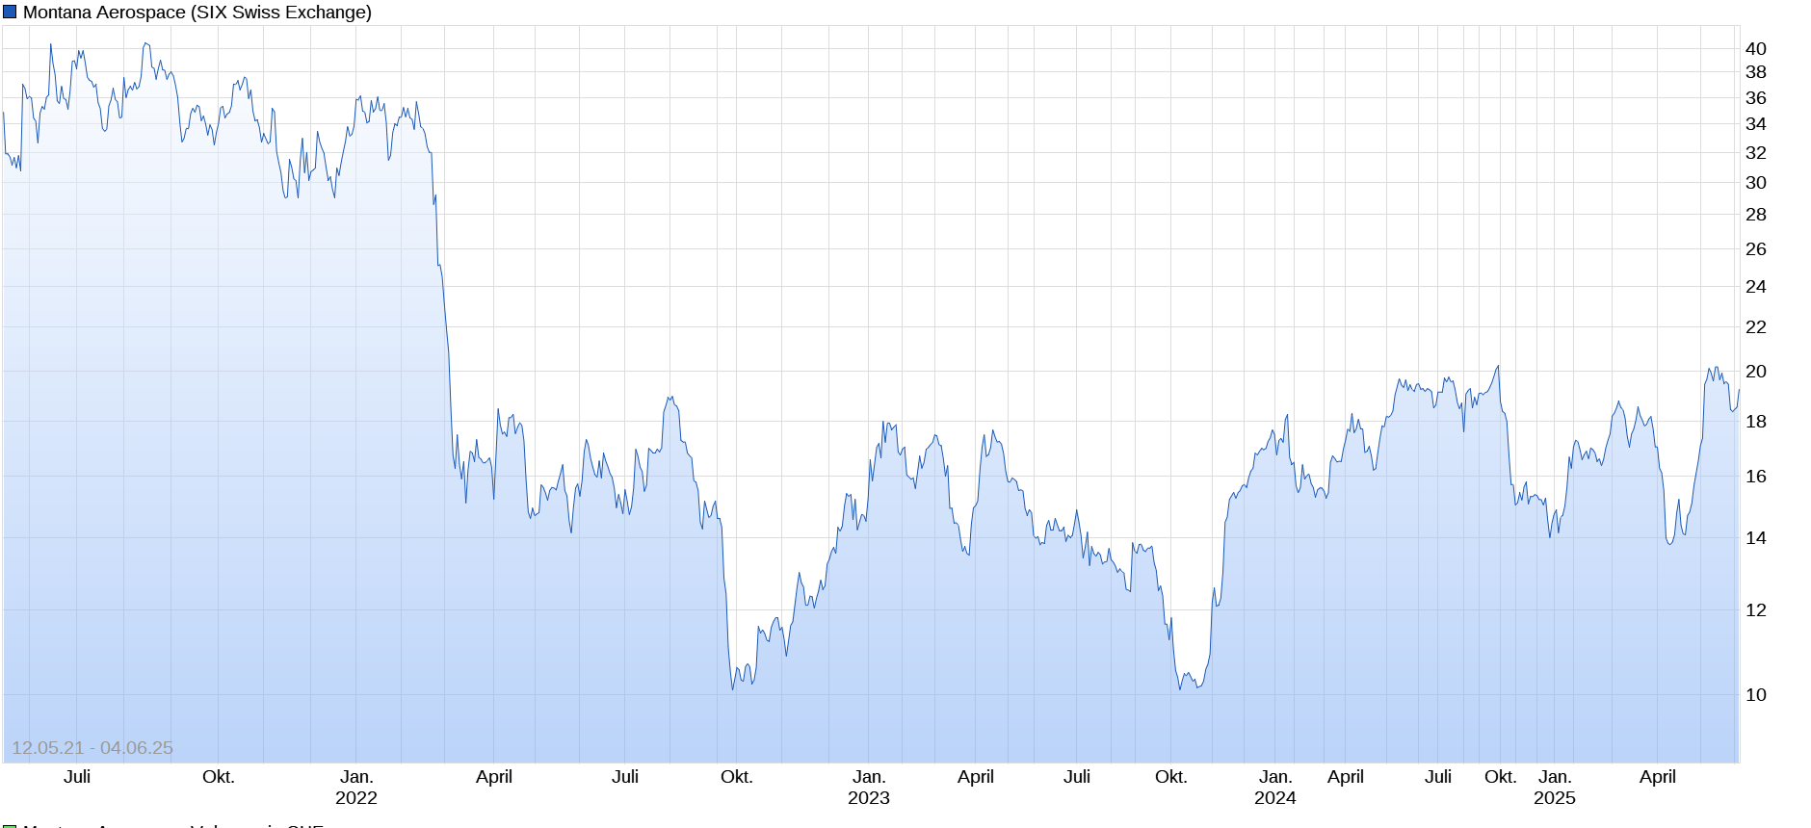Pick the 2025 year label on the time axis
Image resolution: width=1811 pixels, height=828 pixels.
coord(1555,798)
